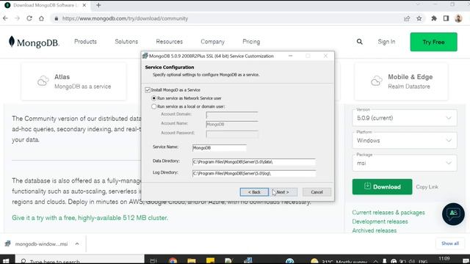Screen dimensions: 470x264
Task: Click the downloaded msi file icon
Action: pyautogui.click(x=8, y=243)
